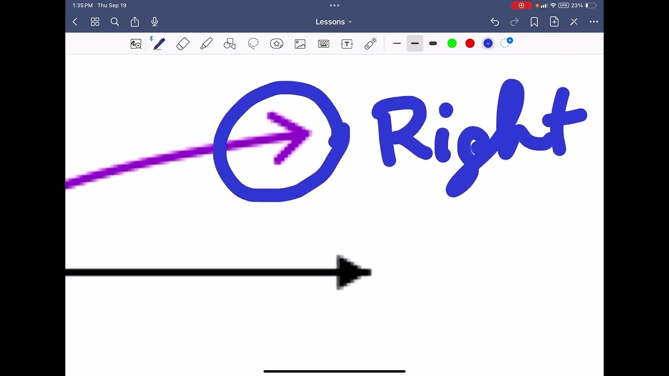Tap the home indicator bar
669x376 pixels.
(x=334, y=371)
